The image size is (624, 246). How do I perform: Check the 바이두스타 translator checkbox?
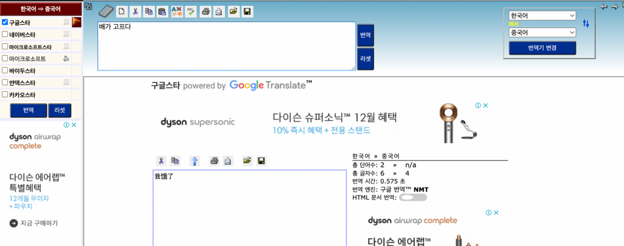pyautogui.click(x=5, y=70)
